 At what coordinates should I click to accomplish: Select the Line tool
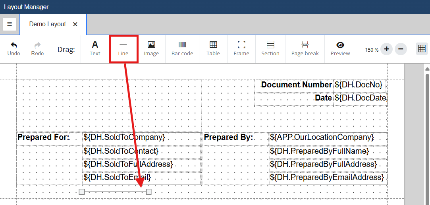tap(123, 48)
